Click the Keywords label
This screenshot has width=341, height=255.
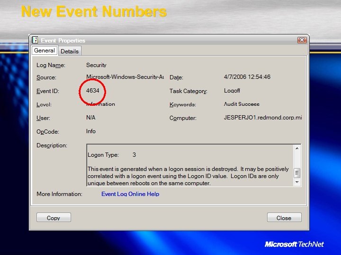[183, 104]
